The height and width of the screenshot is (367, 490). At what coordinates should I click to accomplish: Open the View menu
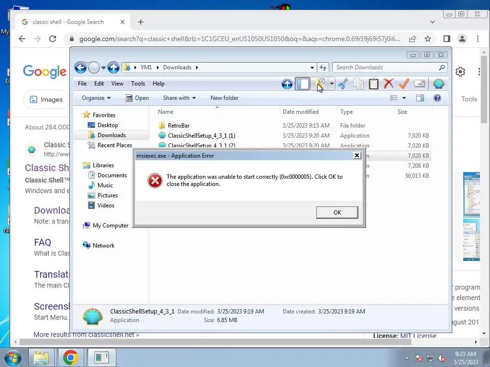point(117,84)
